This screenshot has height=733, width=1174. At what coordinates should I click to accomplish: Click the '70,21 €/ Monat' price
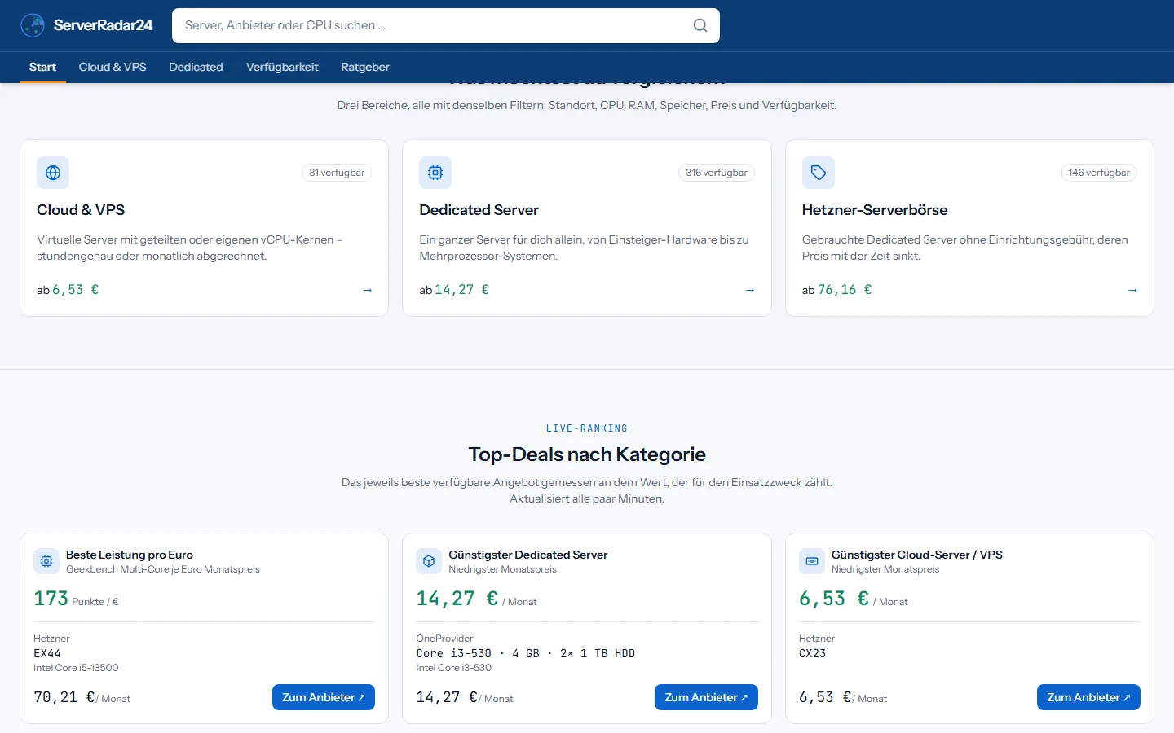click(x=82, y=698)
